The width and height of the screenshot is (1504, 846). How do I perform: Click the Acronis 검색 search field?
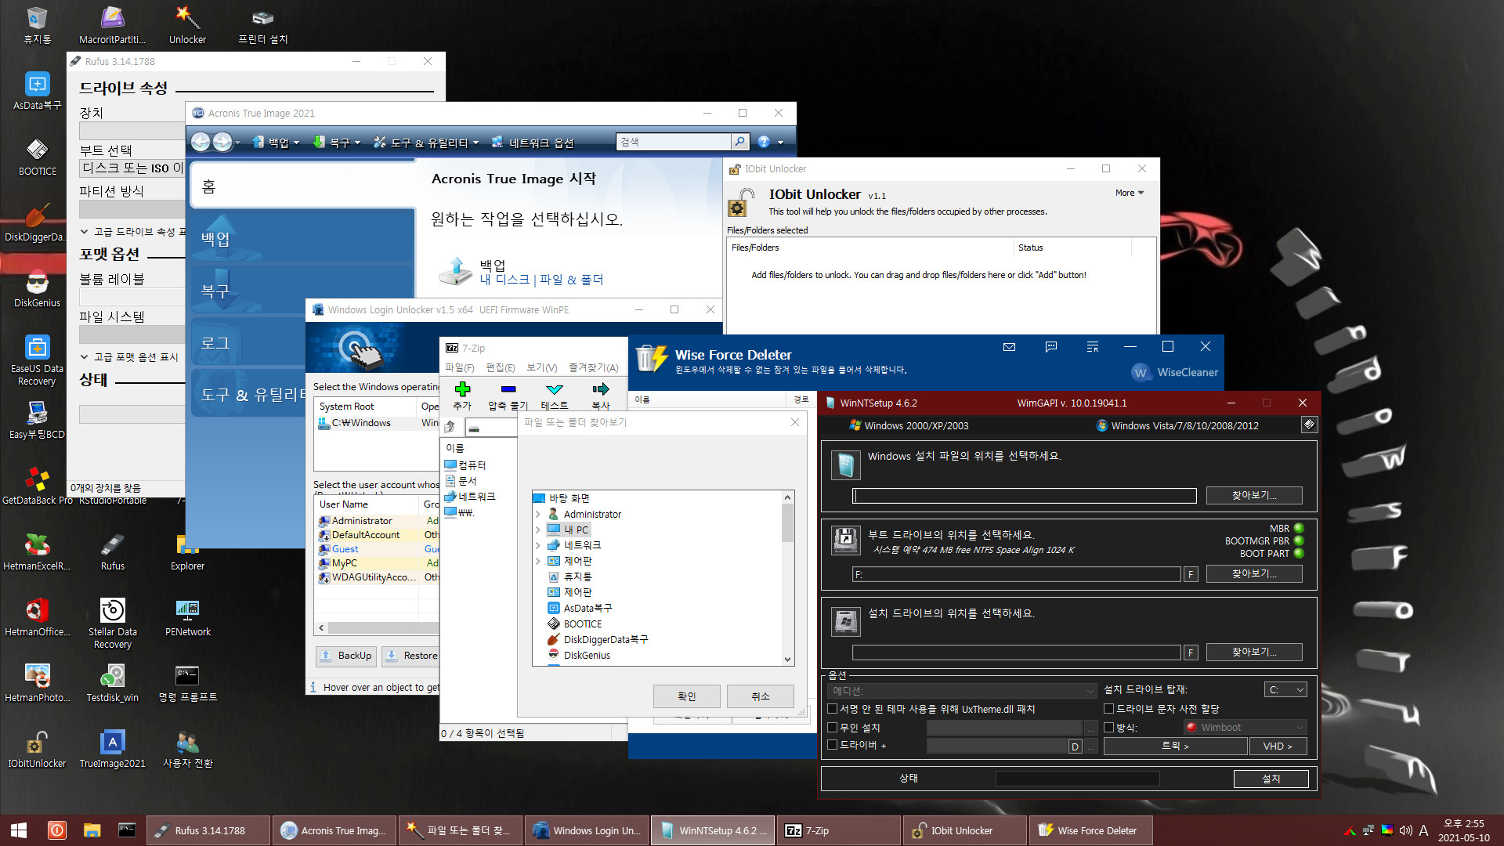673,142
